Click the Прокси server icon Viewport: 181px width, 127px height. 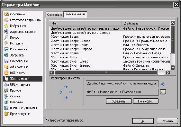[6, 90]
